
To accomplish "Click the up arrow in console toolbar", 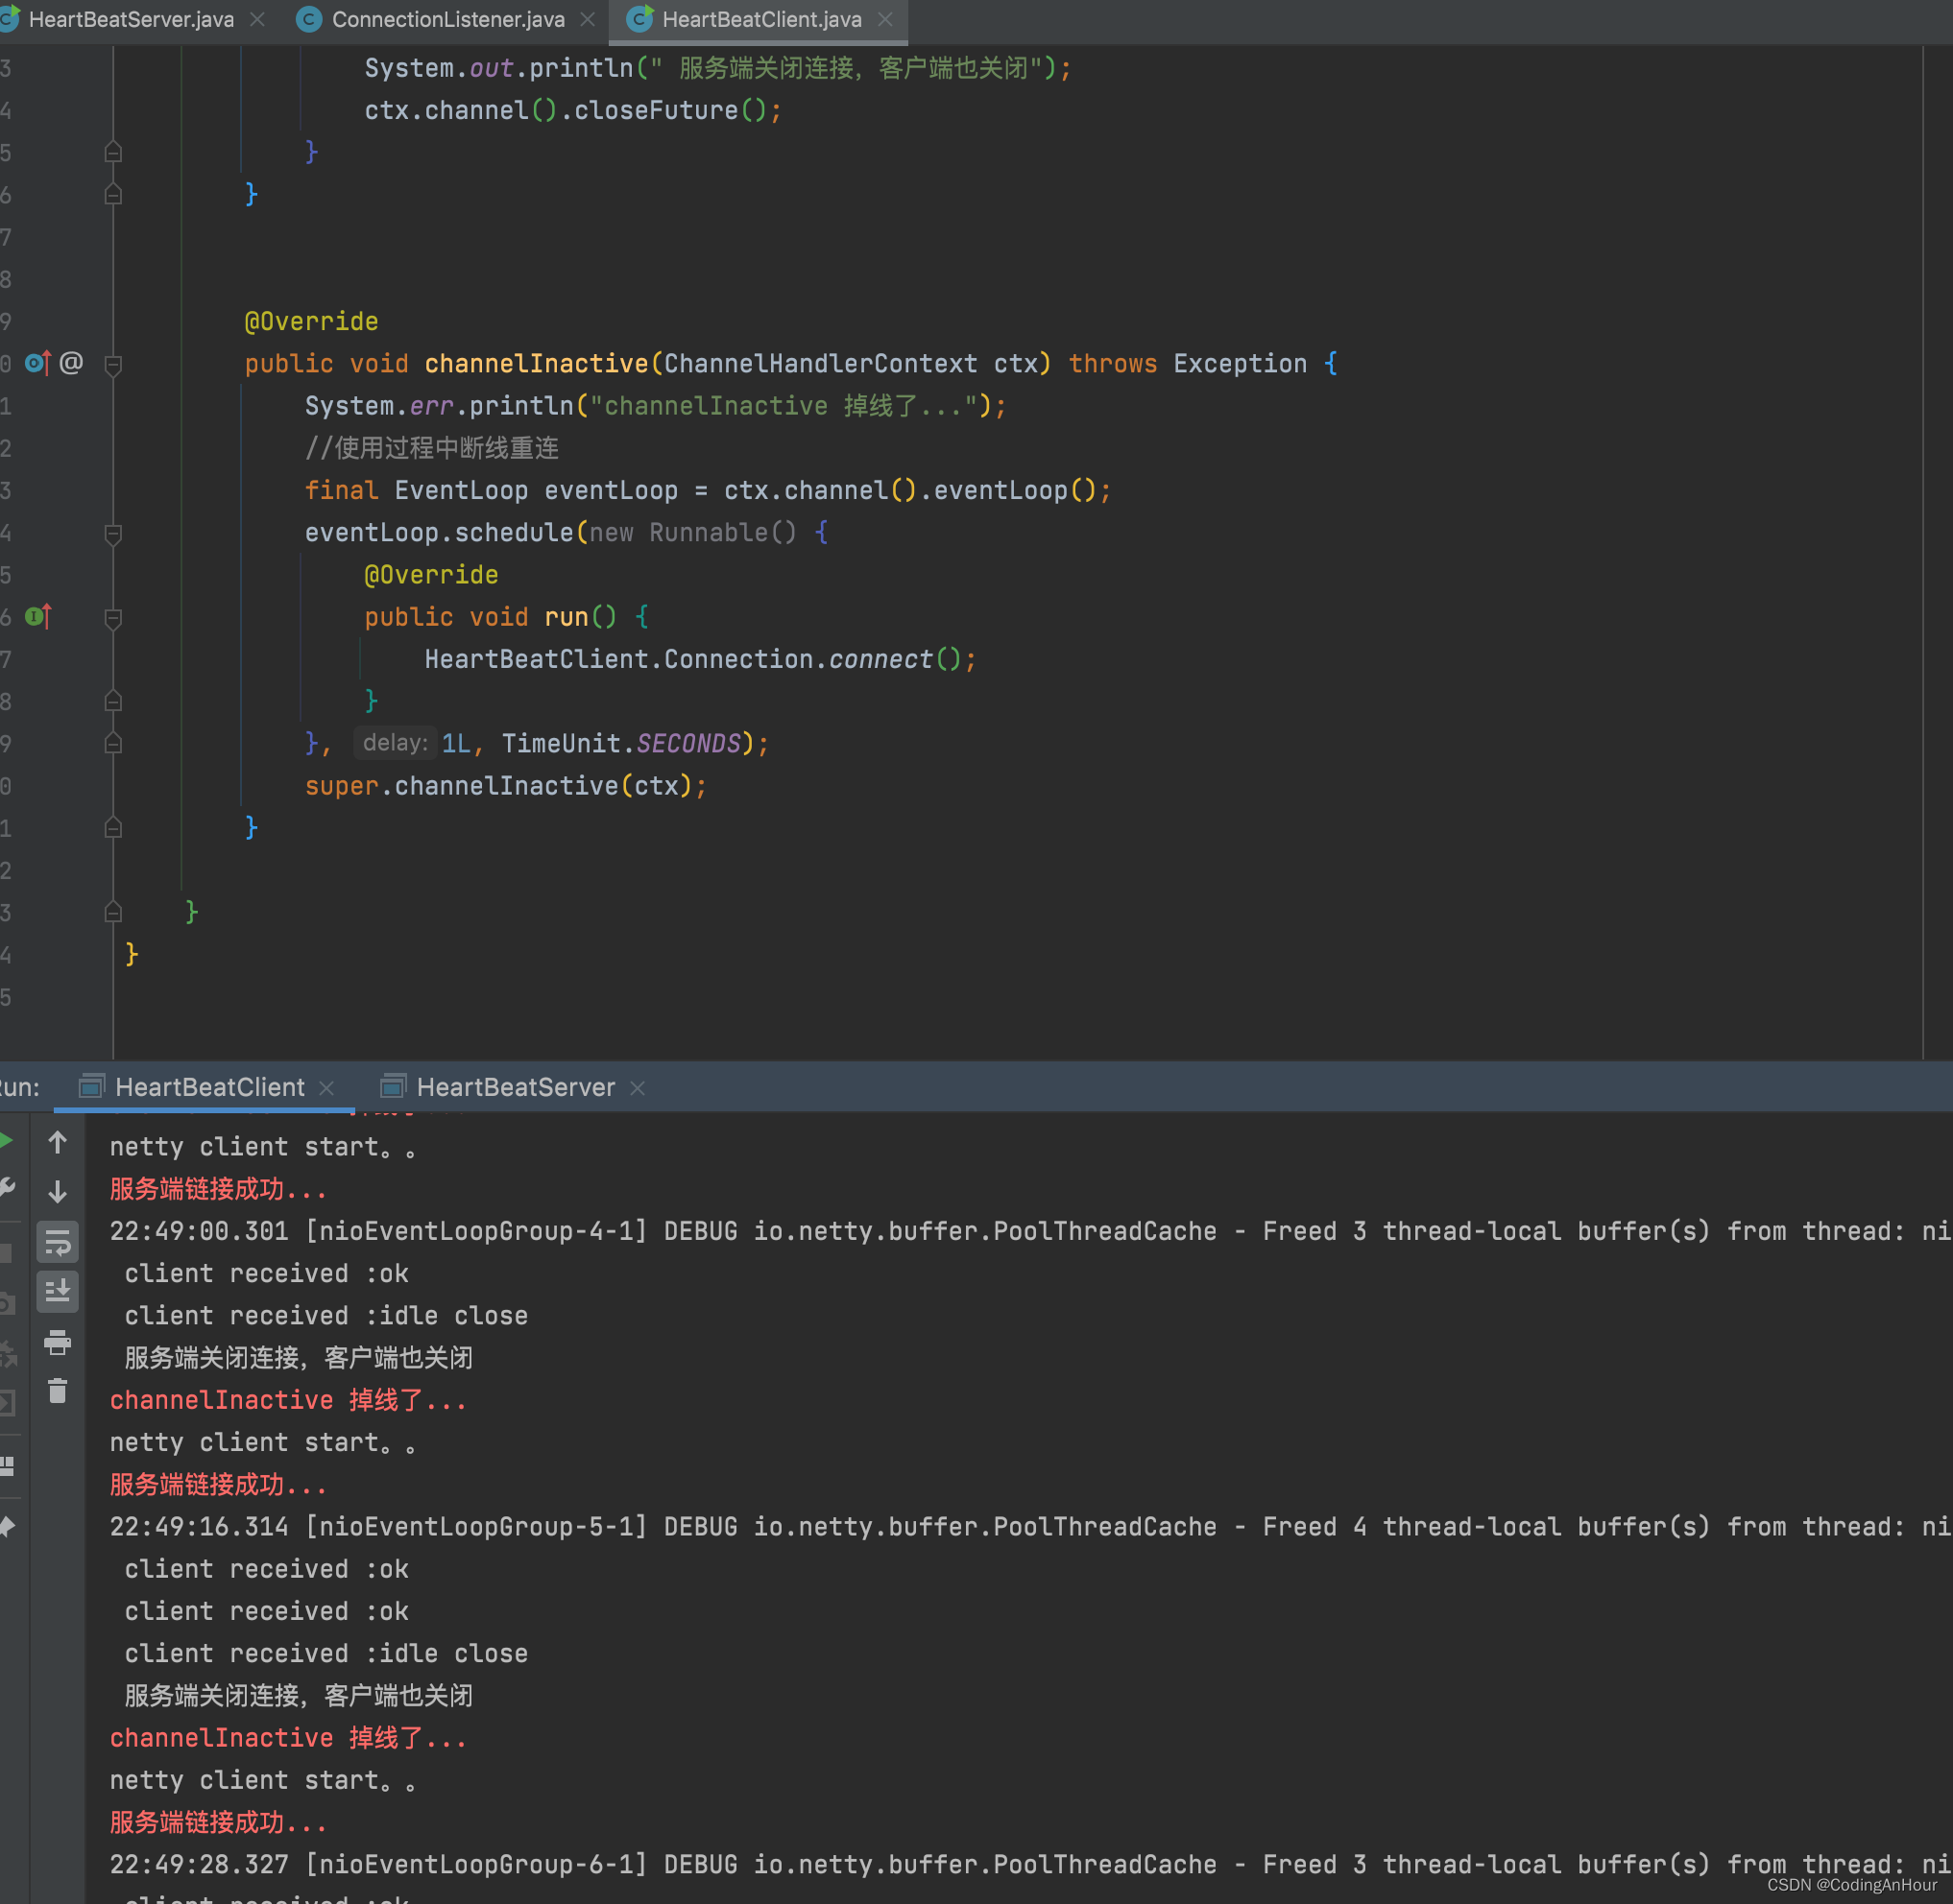I will [57, 1142].
